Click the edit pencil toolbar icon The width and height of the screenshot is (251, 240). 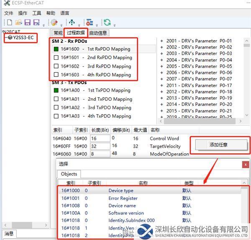(54, 22)
